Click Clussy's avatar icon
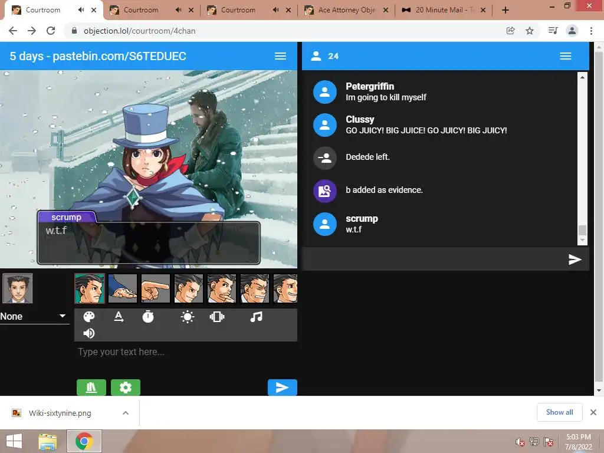The width and height of the screenshot is (604, 453). (325, 125)
